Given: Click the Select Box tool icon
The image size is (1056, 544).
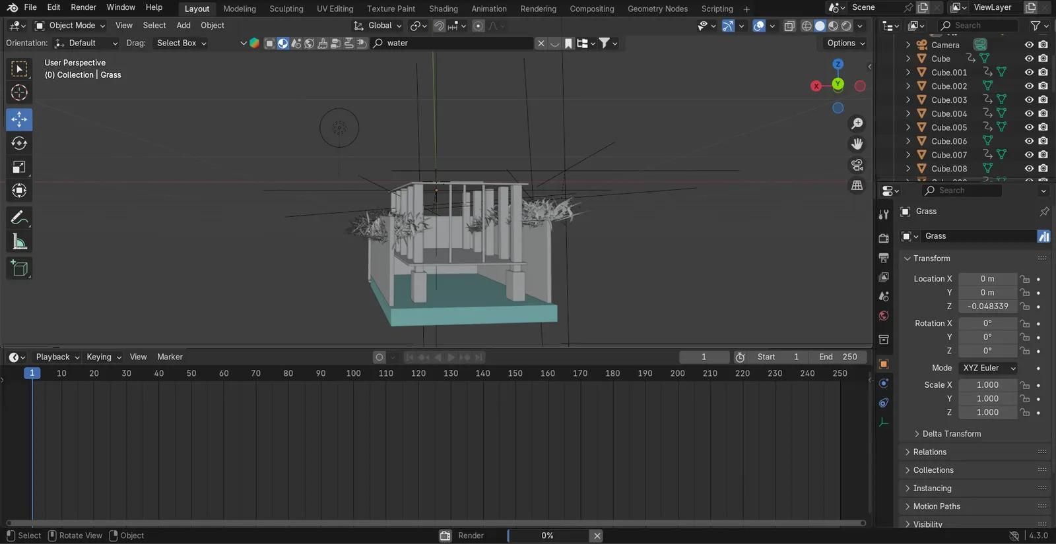Looking at the screenshot, I should (x=19, y=69).
